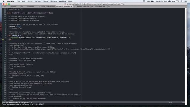Select the avatar_uploader.rb tab
This screenshot has width=190, height=107.
coord(64,7)
